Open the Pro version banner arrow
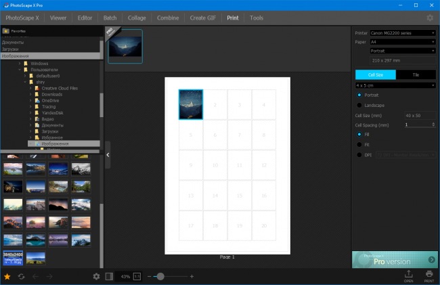This screenshot has height=285, width=440. (x=432, y=260)
